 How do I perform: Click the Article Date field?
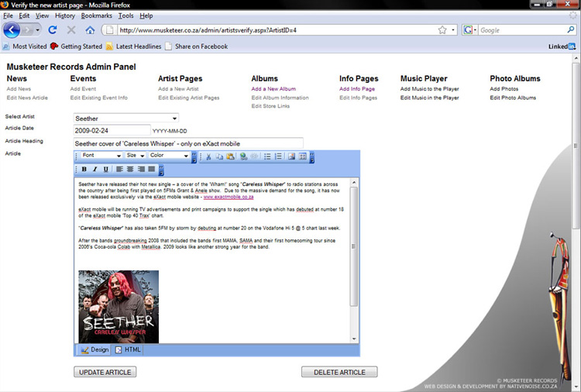pyautogui.click(x=112, y=130)
